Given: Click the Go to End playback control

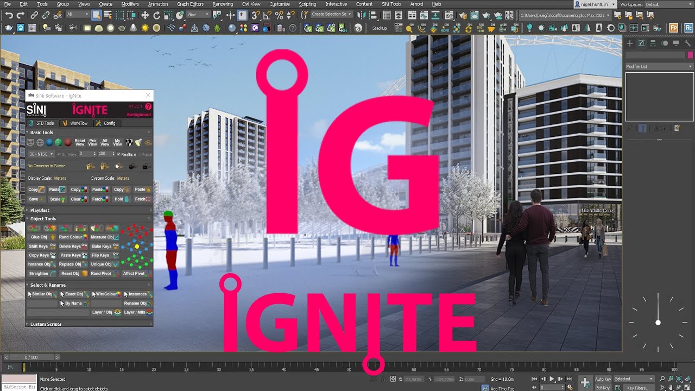Looking at the screenshot, I should [x=570, y=379].
